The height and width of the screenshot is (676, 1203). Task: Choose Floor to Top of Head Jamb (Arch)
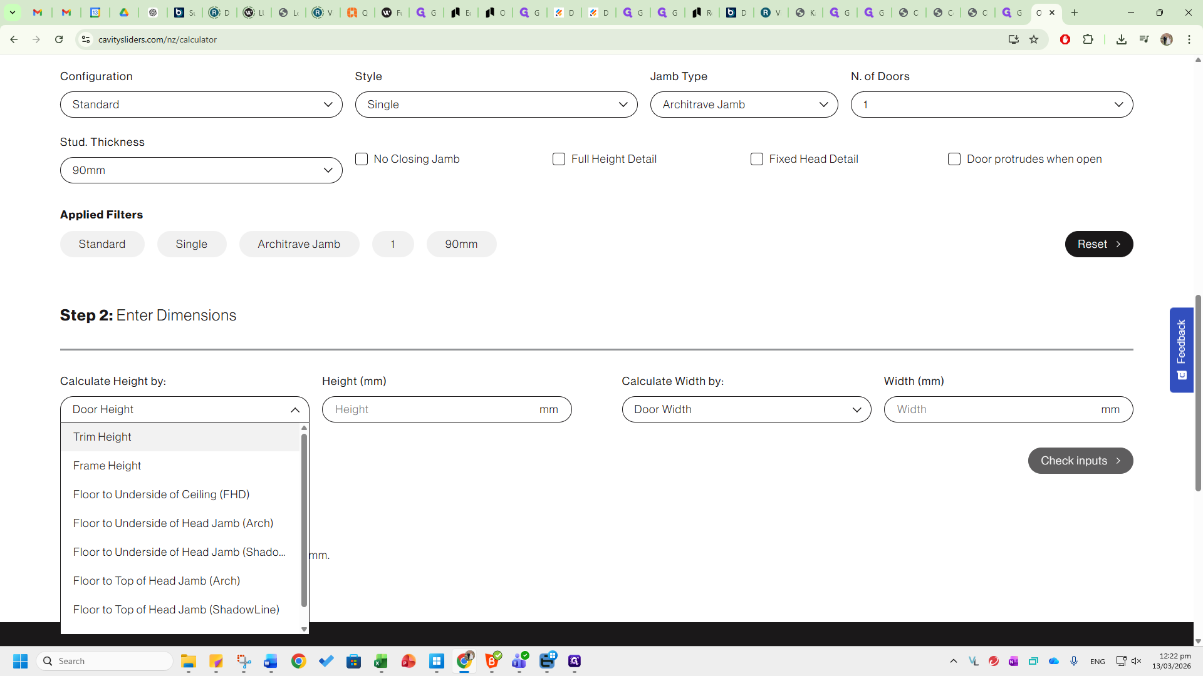click(x=157, y=581)
